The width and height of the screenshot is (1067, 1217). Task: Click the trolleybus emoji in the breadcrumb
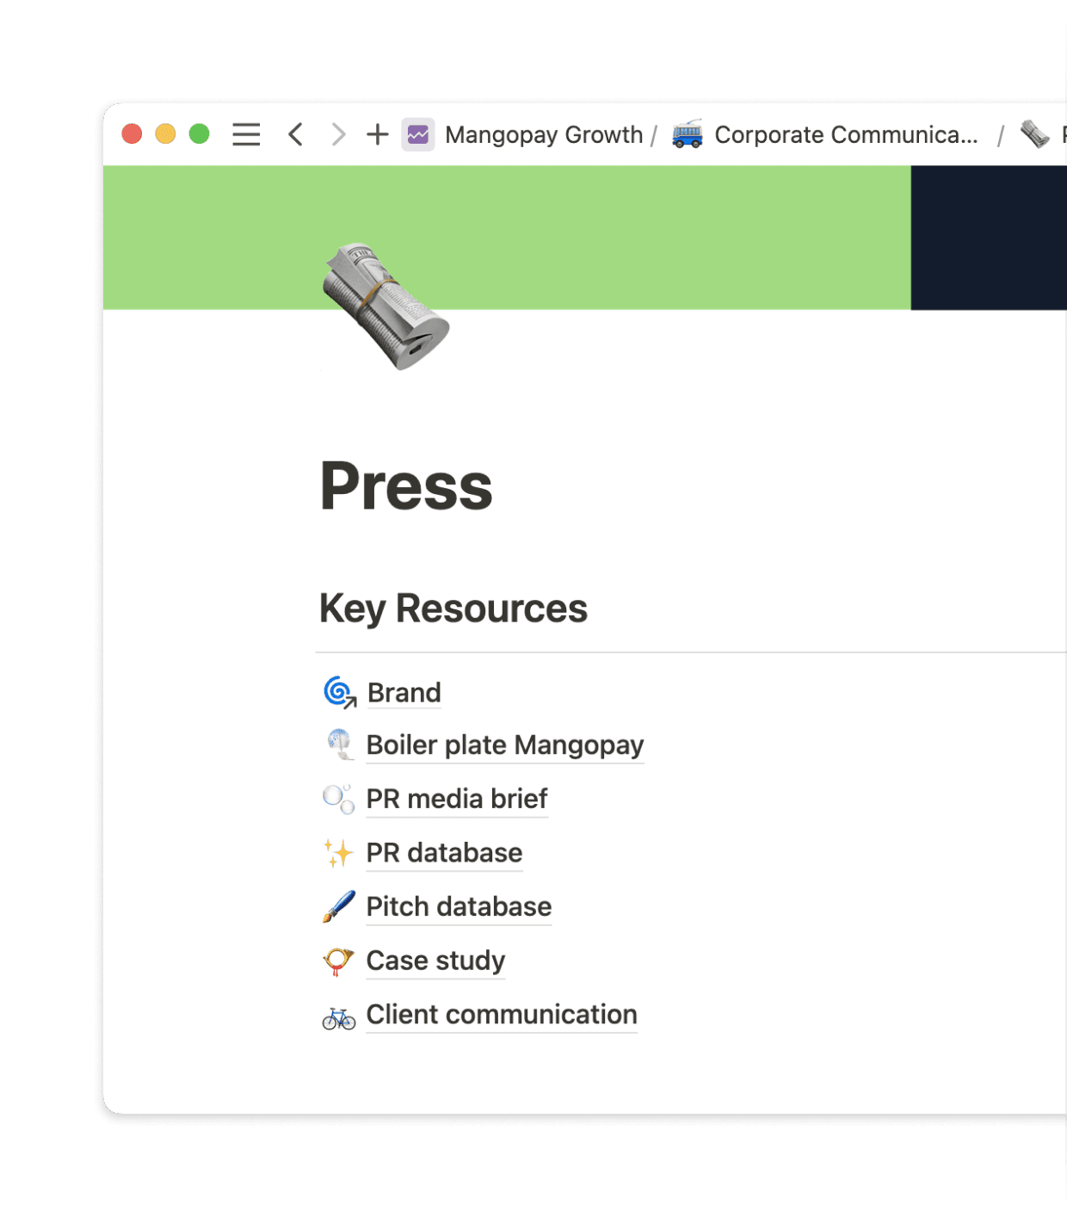(688, 134)
